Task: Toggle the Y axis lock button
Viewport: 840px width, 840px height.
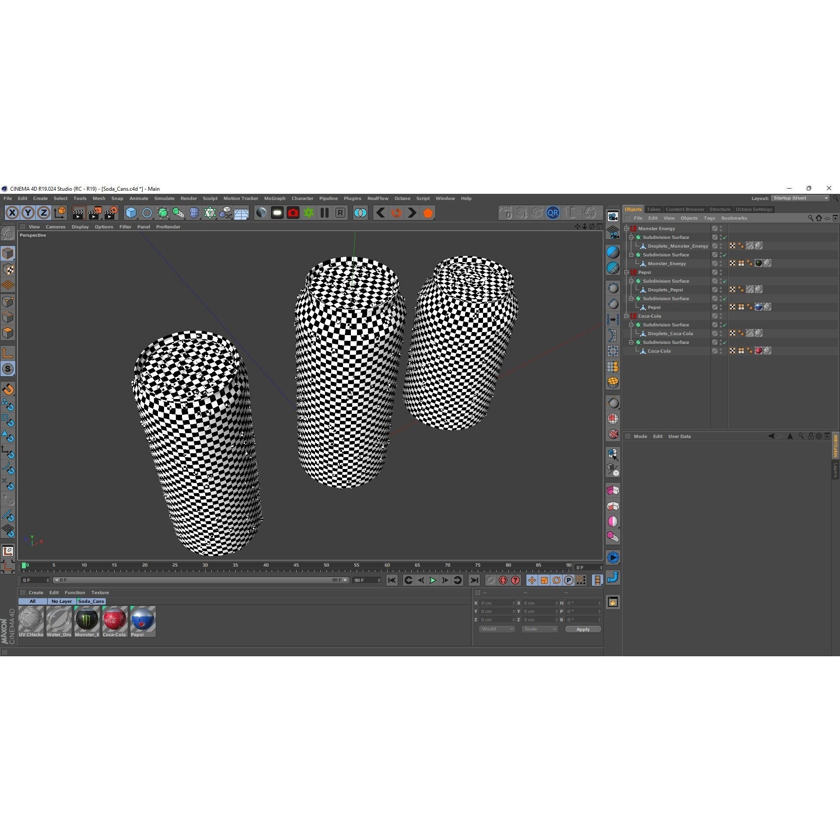Action: coord(28,213)
